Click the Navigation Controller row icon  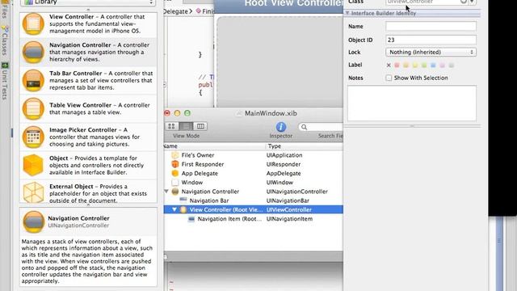click(x=175, y=192)
